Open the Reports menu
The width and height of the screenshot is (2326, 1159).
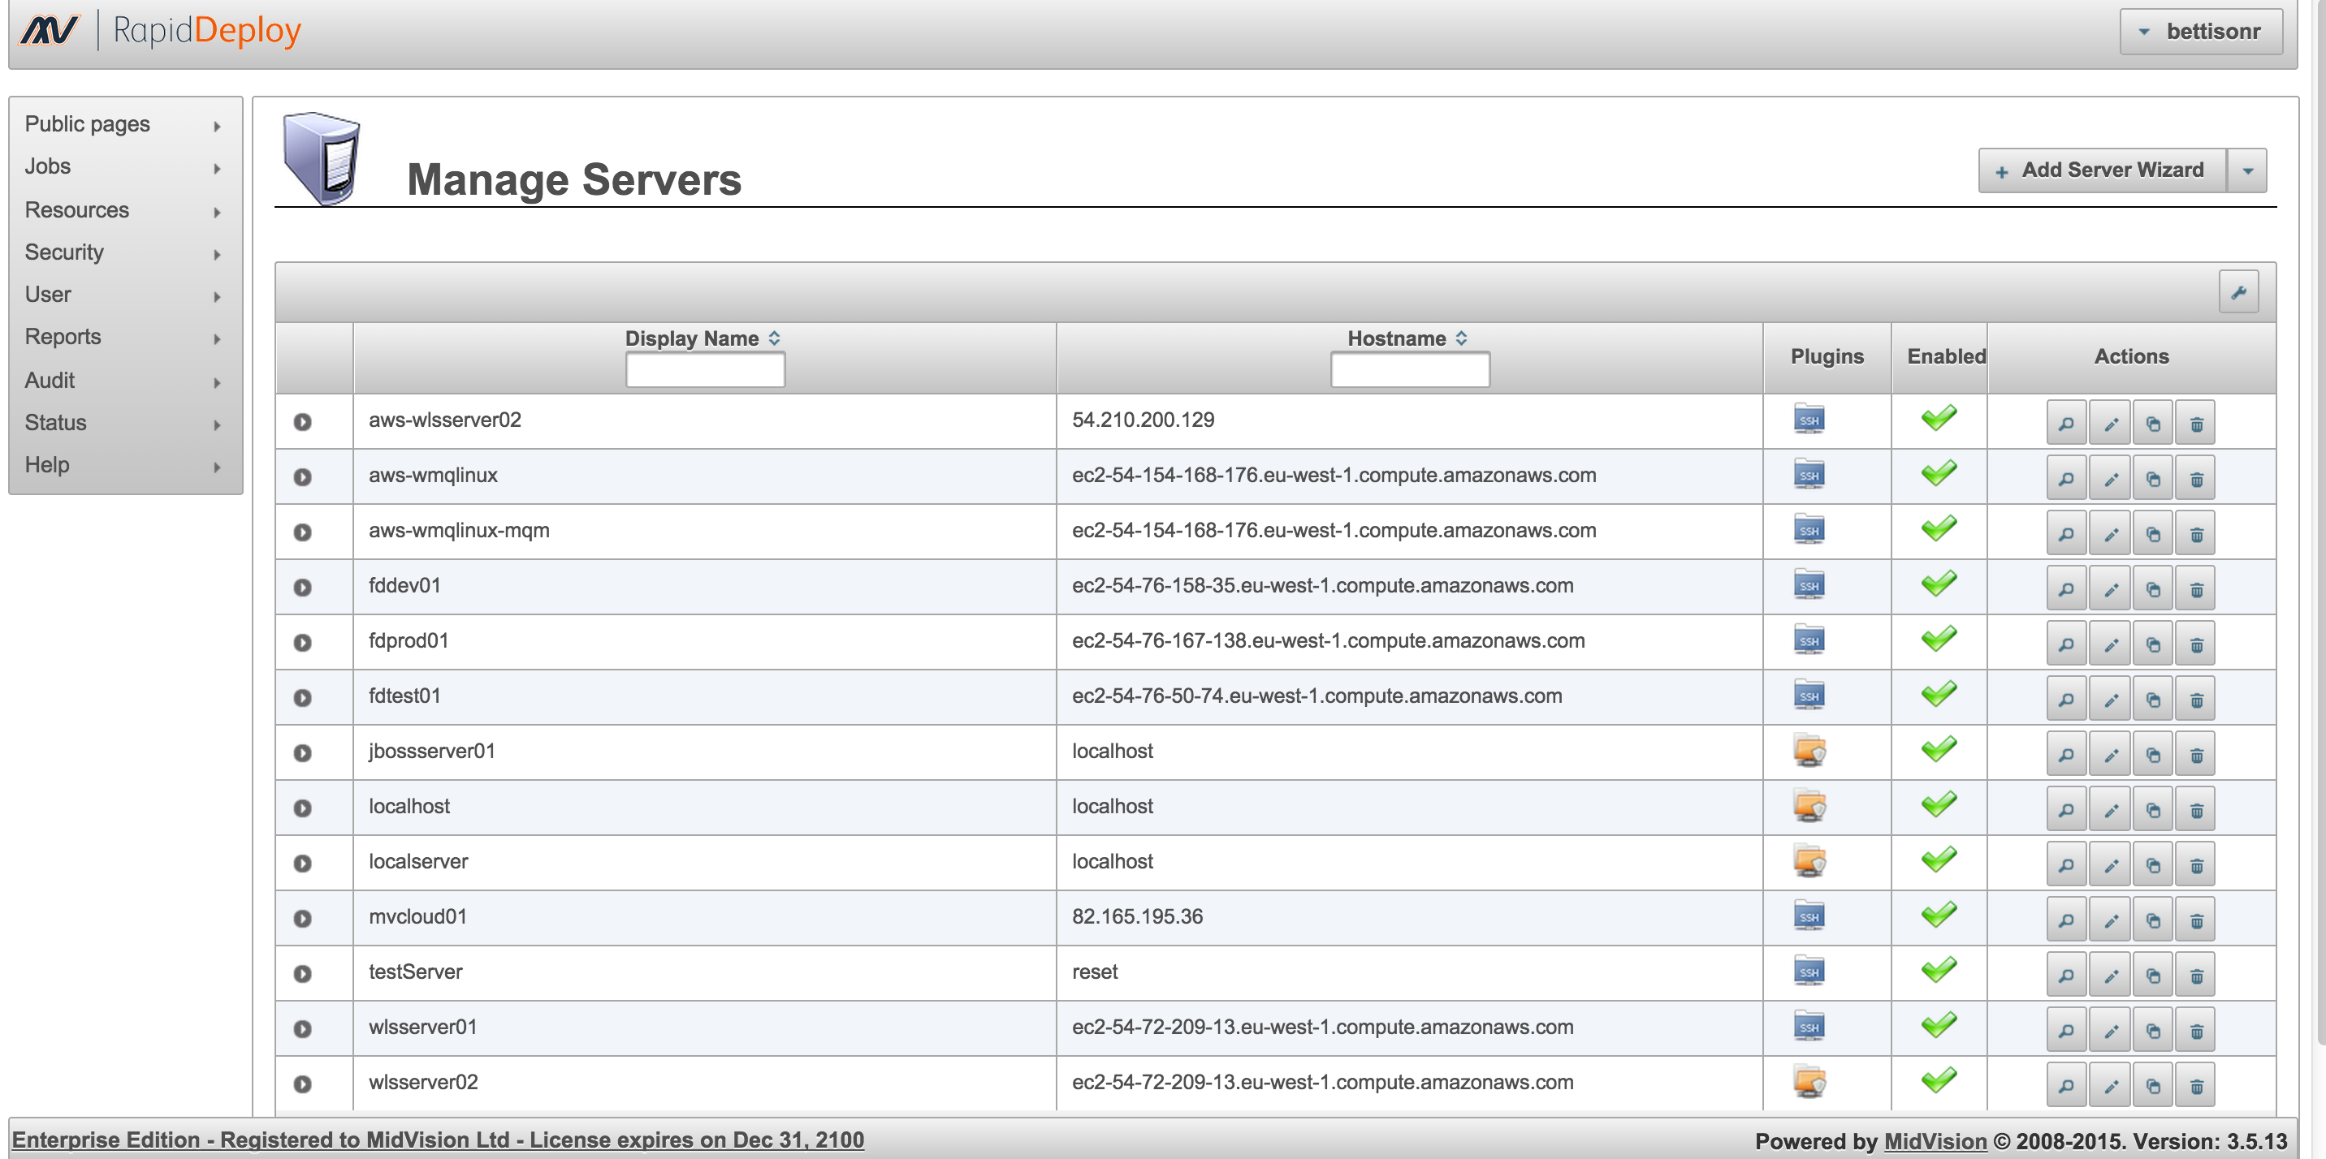click(x=124, y=337)
